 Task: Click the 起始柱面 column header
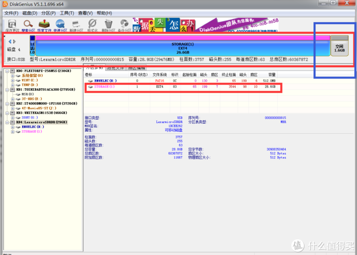pos(190,75)
